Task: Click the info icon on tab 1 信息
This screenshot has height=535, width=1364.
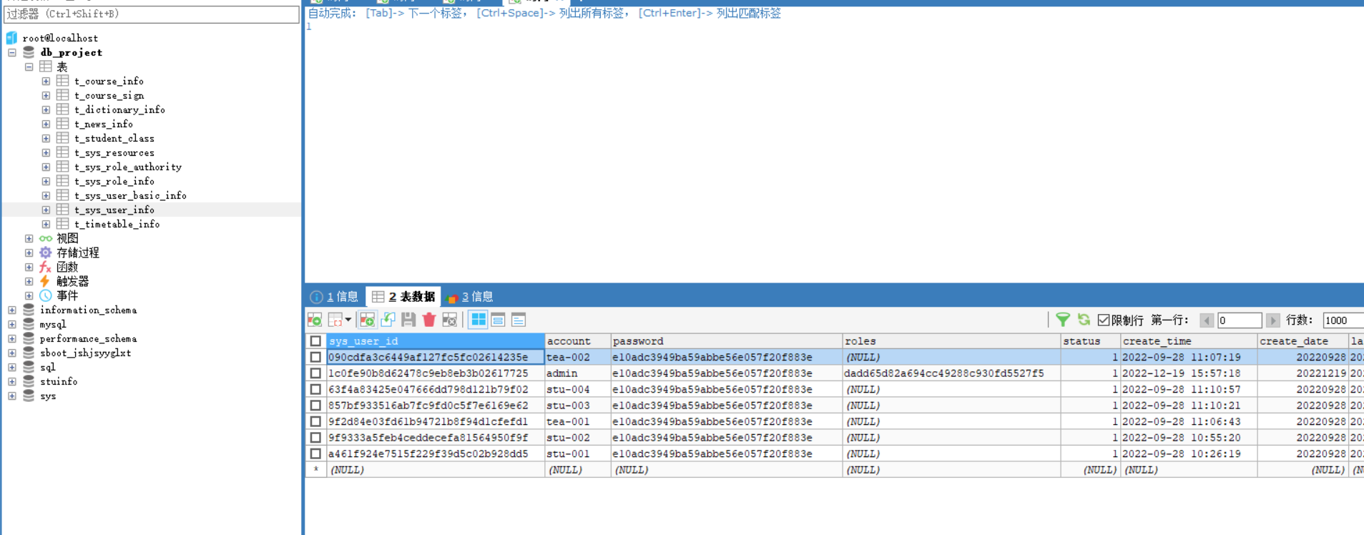Action: 316,297
